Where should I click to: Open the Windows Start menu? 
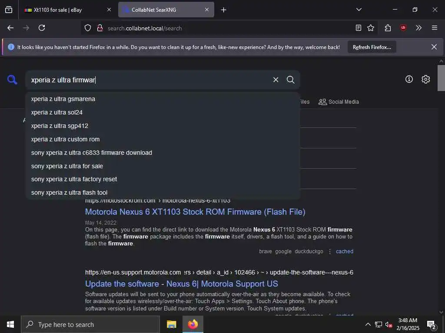[10, 324]
